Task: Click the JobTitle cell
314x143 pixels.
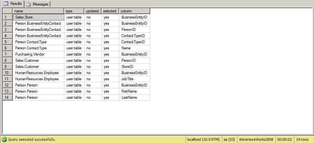Action: coord(134,79)
